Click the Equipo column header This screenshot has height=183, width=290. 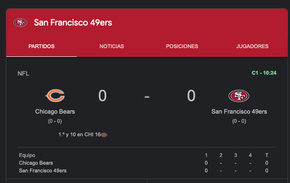pyautogui.click(x=27, y=155)
